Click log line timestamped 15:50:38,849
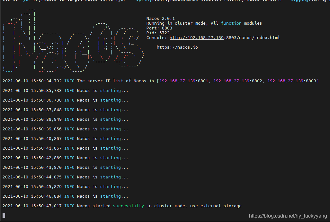 click(x=65, y=119)
